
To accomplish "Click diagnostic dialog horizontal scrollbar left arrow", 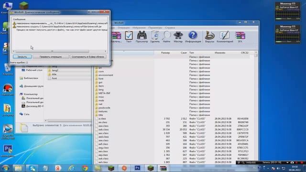I will (x=14, y=51).
